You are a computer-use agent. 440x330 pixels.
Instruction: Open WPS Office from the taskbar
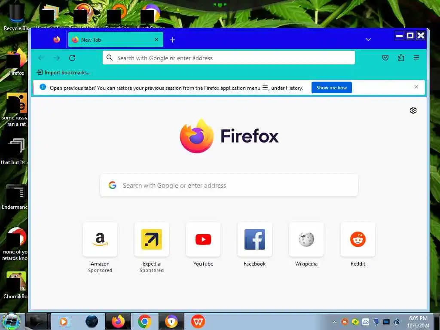point(198,321)
